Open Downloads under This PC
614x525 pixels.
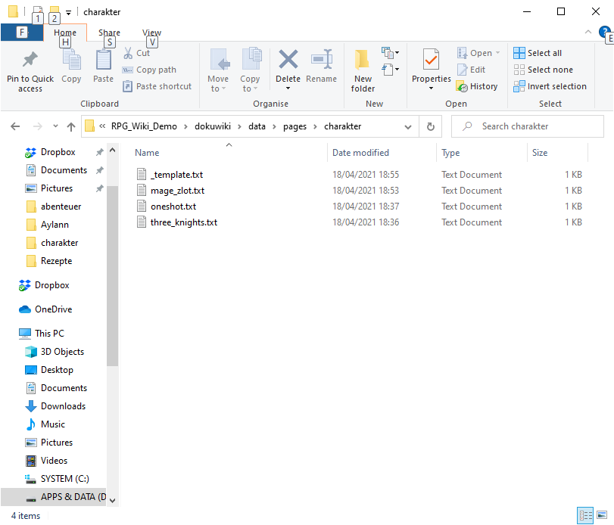coord(63,406)
